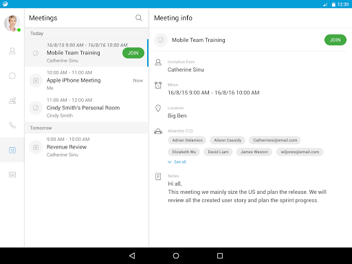Click the Tomorrow section header
Viewport: 352px width, 264px height.
click(x=87, y=128)
